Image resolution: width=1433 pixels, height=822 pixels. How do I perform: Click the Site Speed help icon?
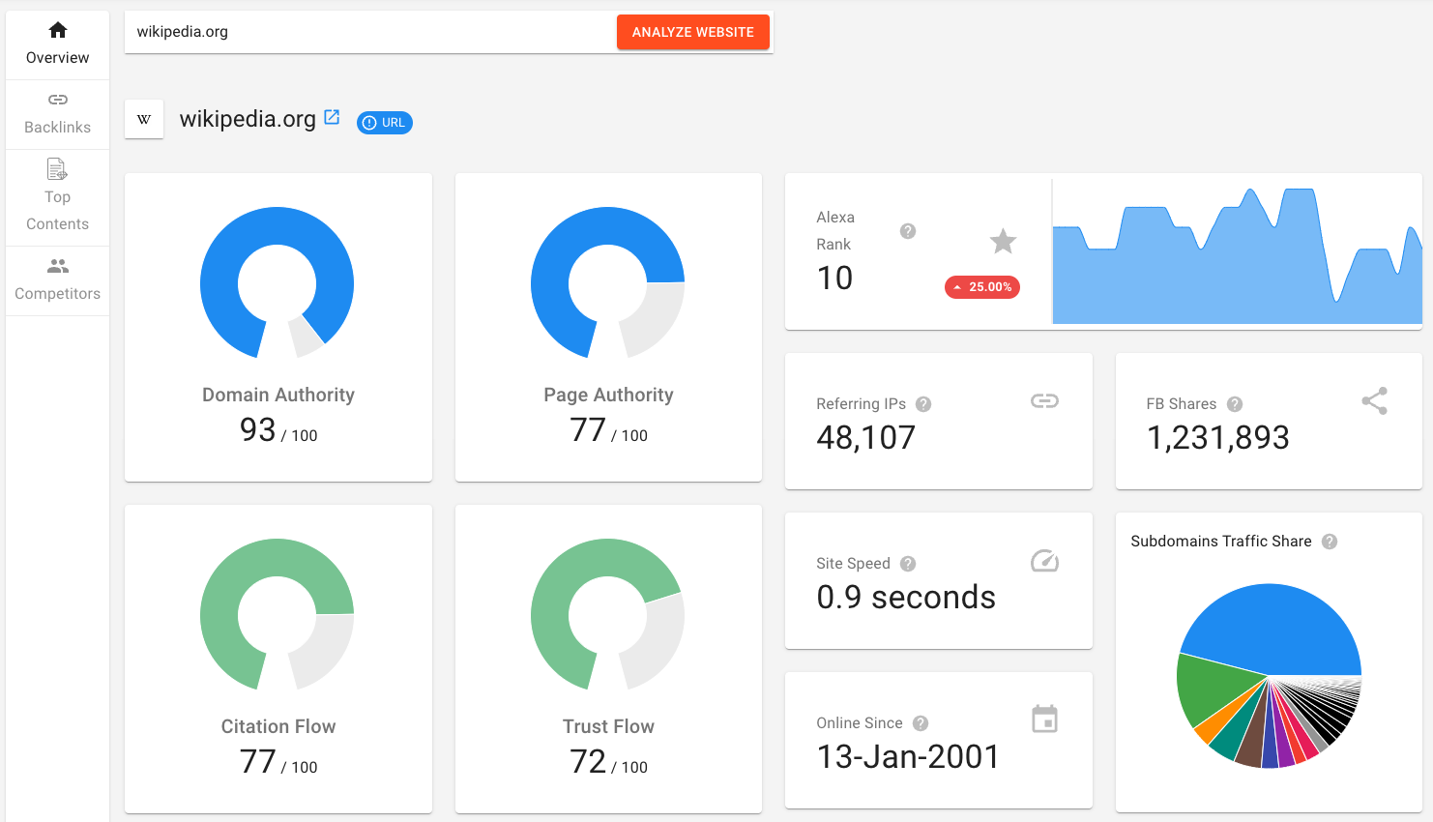tap(908, 564)
